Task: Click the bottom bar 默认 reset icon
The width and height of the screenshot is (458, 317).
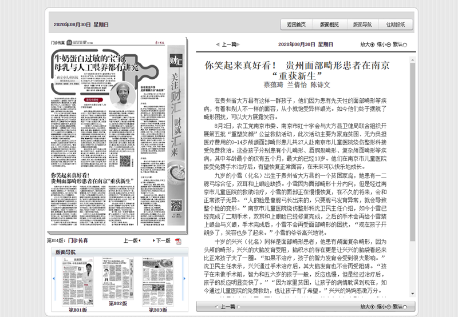Action: click(405, 307)
